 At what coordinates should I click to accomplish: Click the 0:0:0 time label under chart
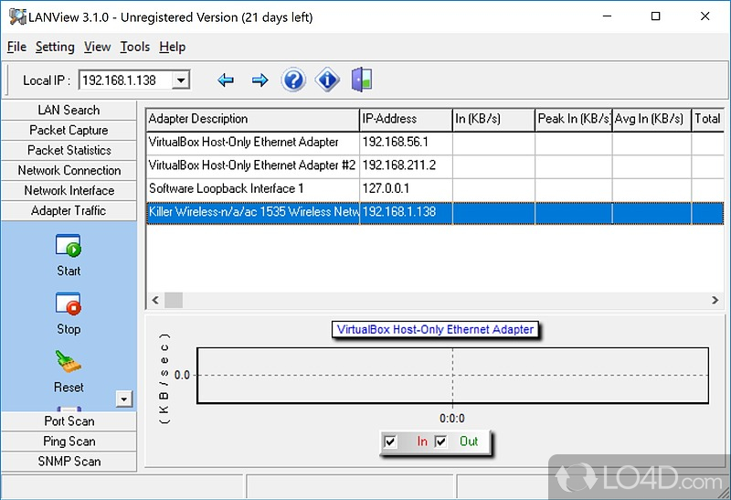[451, 419]
